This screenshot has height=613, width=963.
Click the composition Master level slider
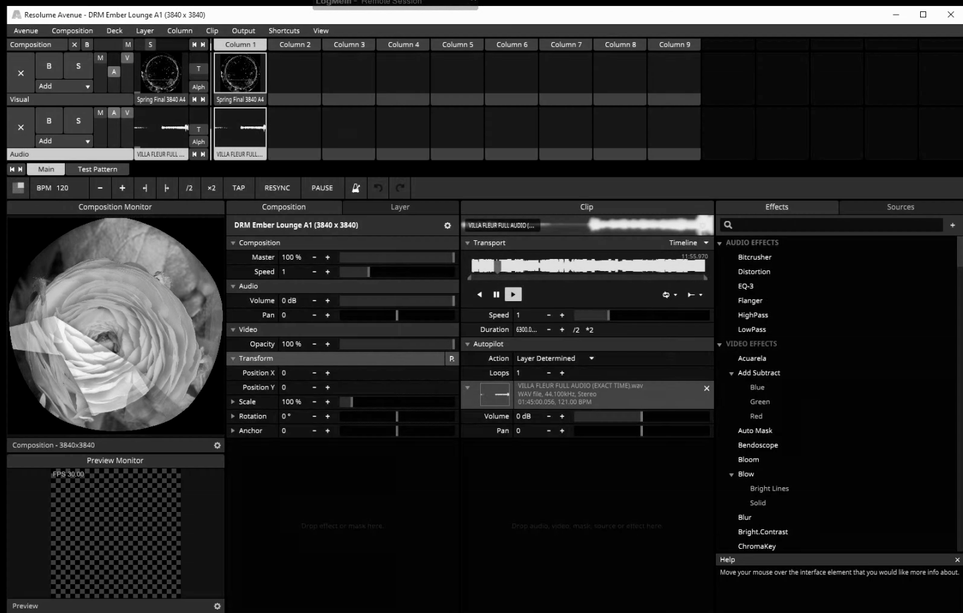click(x=396, y=258)
